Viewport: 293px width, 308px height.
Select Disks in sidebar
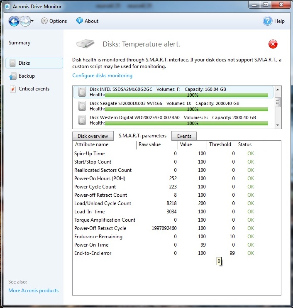pos(34,63)
